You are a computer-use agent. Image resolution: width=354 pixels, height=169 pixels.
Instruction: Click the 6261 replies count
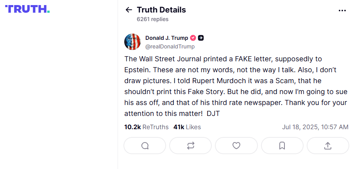[x=152, y=19]
